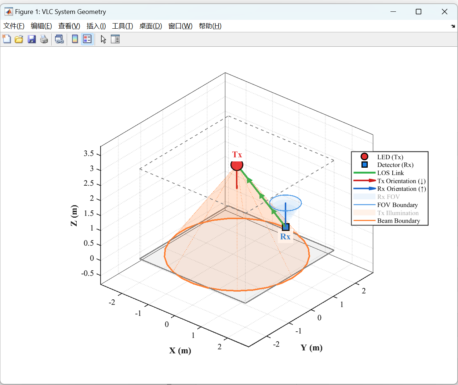Screen dimensions: 458x385
Task: Click the dock figure arrow at the menu bar's right end
Action: click(x=453, y=26)
